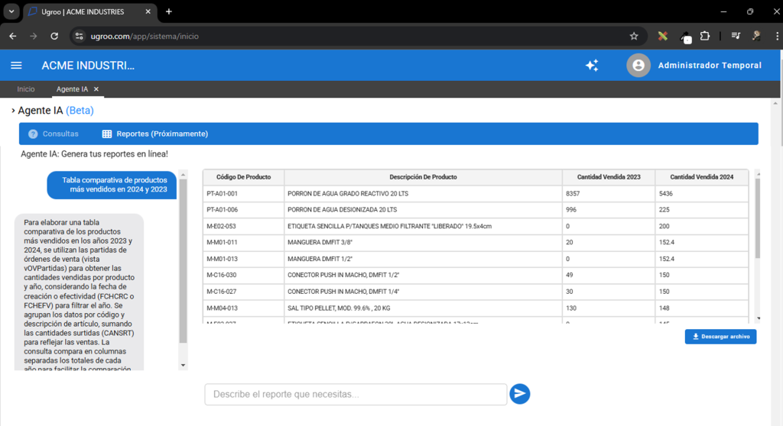Bookmark this page with the star icon

coord(634,36)
